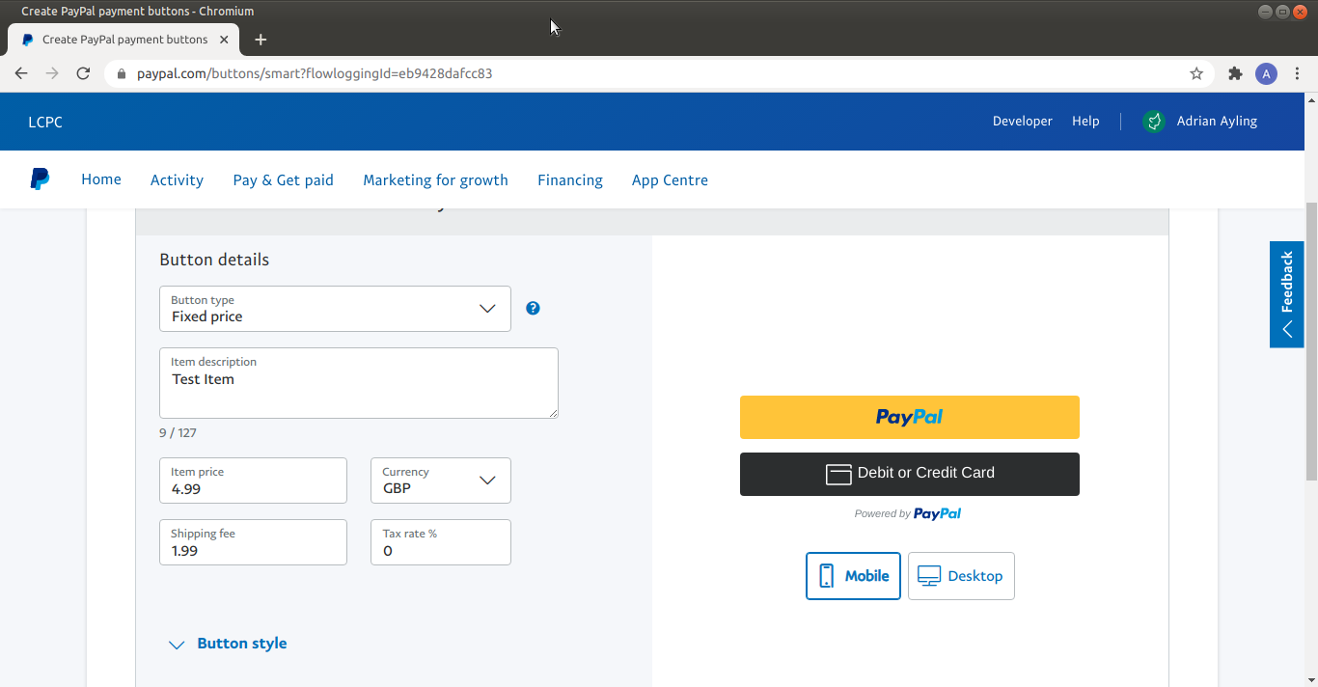This screenshot has width=1318, height=687.
Task: Switch the preview to Desktop view
Action: [961, 576]
